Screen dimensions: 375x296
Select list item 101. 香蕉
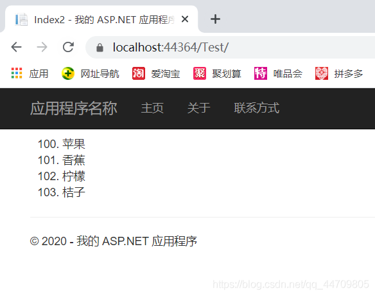(x=62, y=160)
